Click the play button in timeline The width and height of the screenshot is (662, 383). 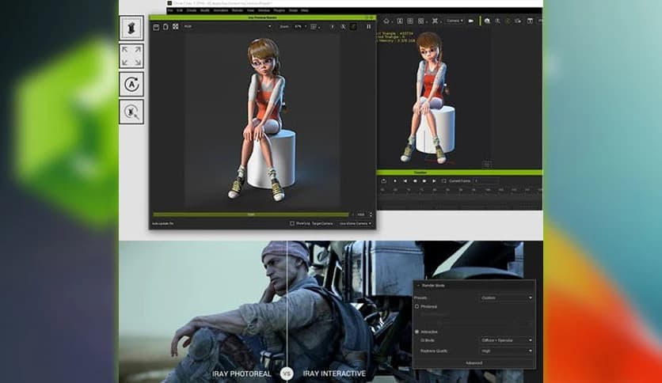coord(434,181)
